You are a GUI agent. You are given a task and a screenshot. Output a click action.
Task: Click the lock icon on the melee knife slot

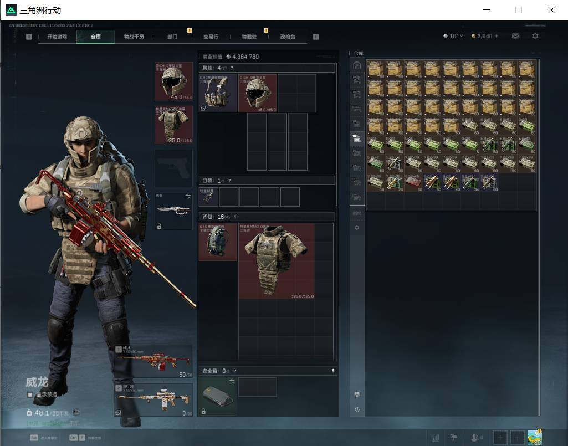(160, 226)
